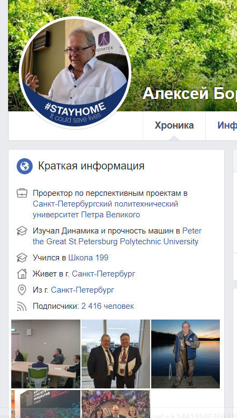Image resolution: width=237 pixels, height=418 pixels.
Task: Open the sunset lake fishing photo
Action: 186,354
